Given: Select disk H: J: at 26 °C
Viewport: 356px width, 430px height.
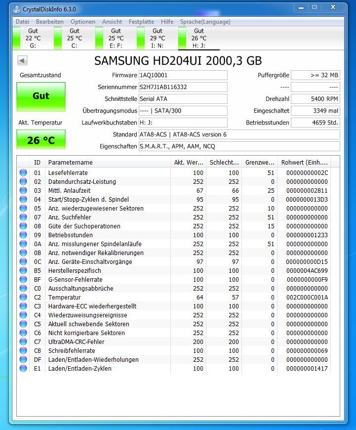Looking at the screenshot, I should pyautogui.click(x=198, y=38).
